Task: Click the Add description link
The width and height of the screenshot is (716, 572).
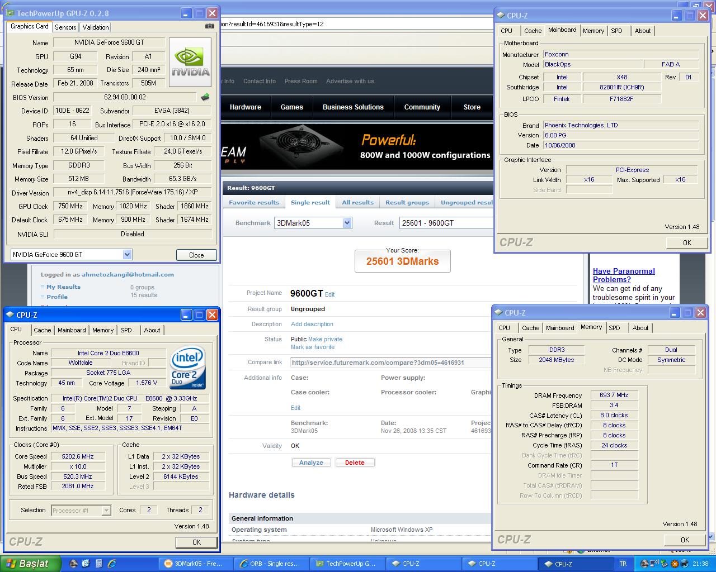Action: (312, 324)
